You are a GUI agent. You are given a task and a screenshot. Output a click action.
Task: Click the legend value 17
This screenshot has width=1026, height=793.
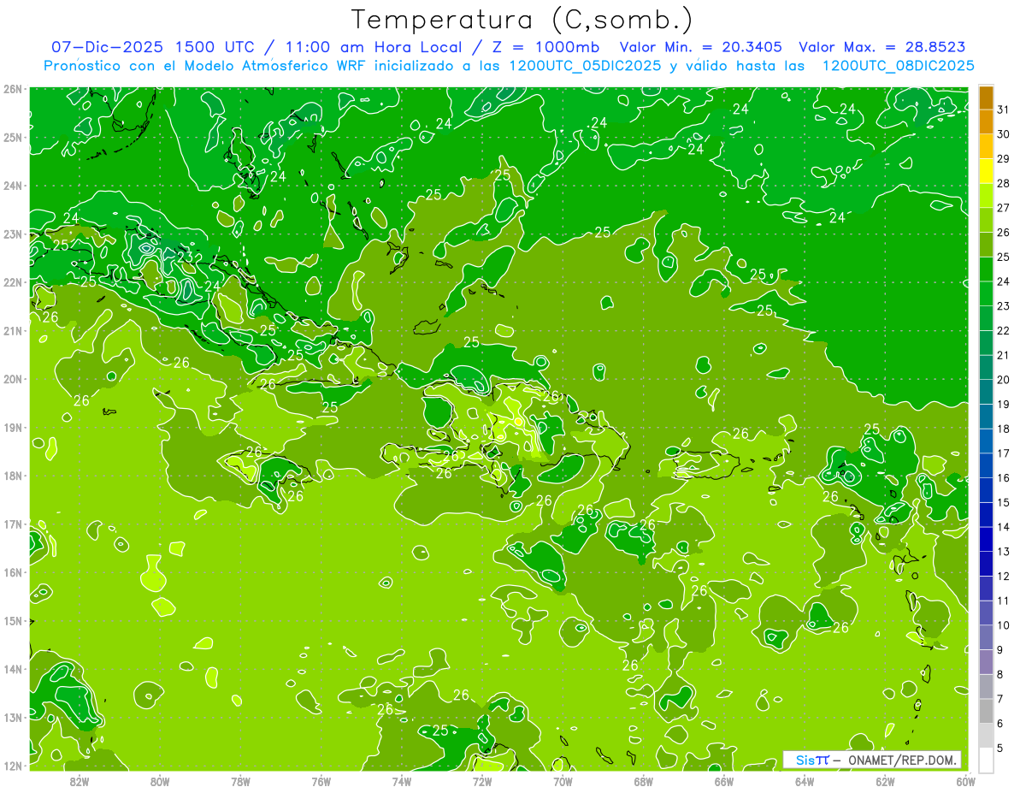1003,453
